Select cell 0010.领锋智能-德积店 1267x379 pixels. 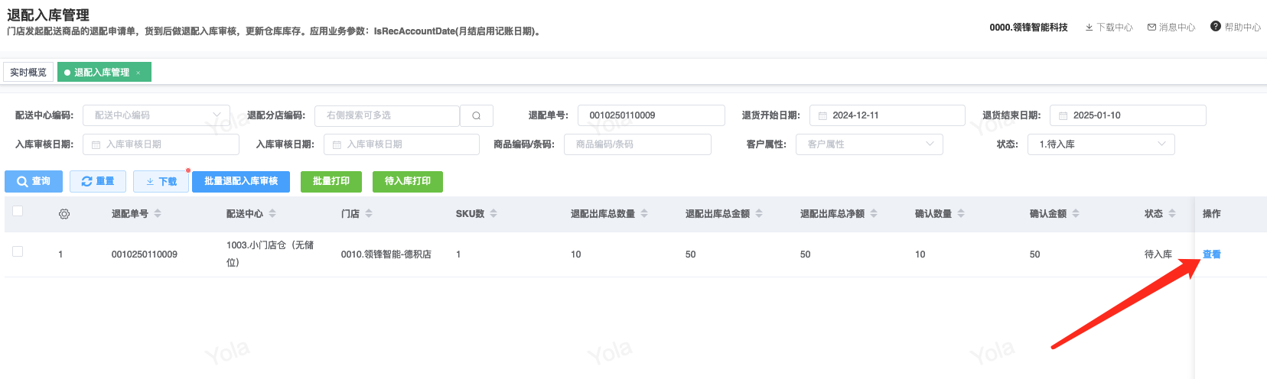point(386,254)
